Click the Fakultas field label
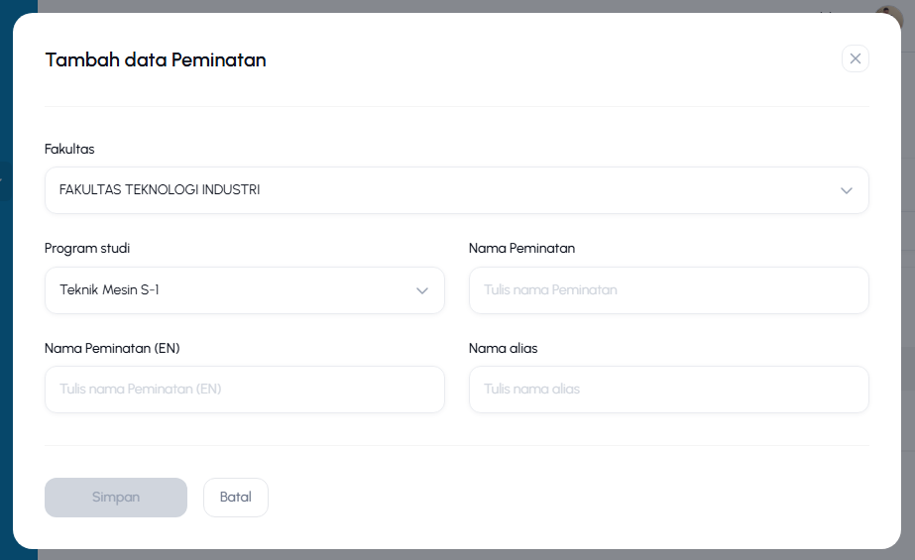 coord(69,150)
